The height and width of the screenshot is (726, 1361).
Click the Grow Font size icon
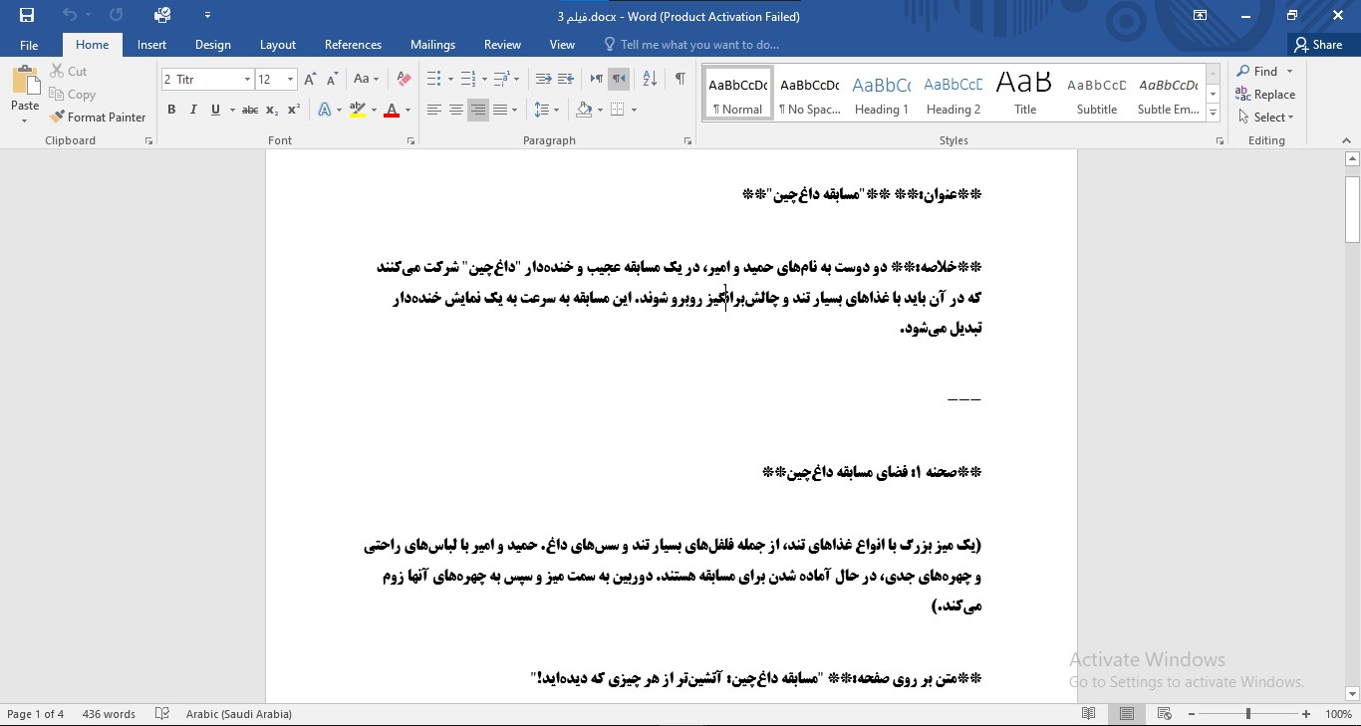tap(310, 80)
